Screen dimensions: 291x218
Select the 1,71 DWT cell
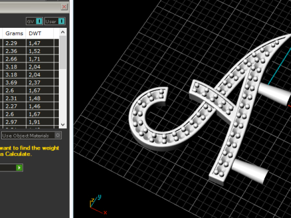(x=40, y=59)
